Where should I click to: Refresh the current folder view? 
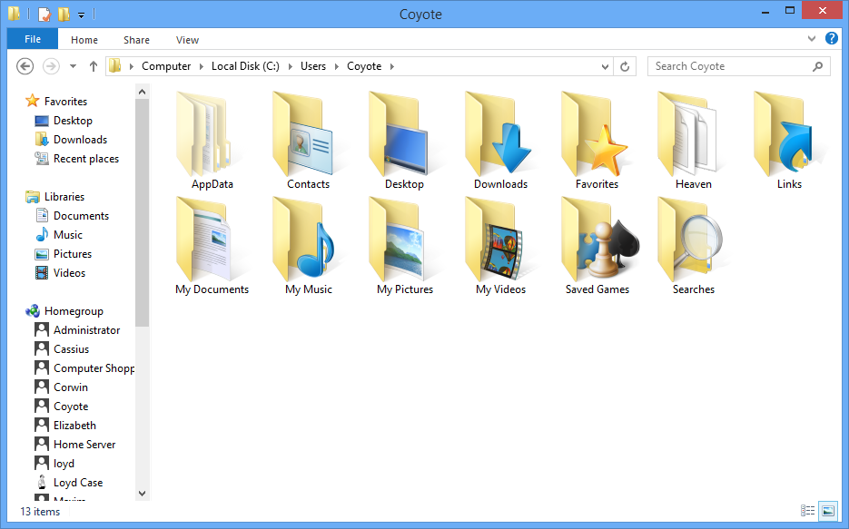625,66
